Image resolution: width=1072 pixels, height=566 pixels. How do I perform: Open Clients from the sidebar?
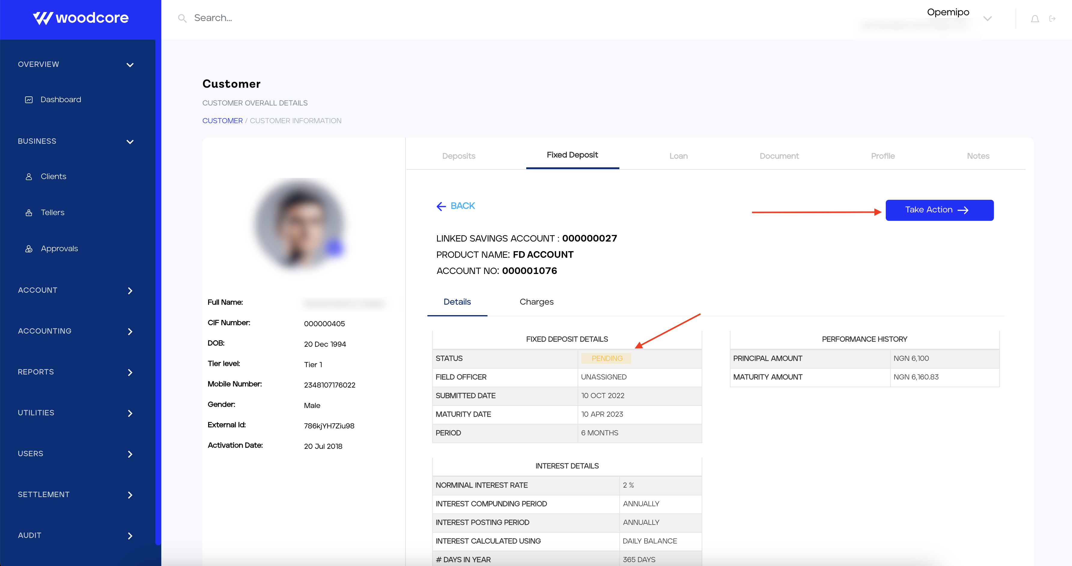(x=53, y=176)
